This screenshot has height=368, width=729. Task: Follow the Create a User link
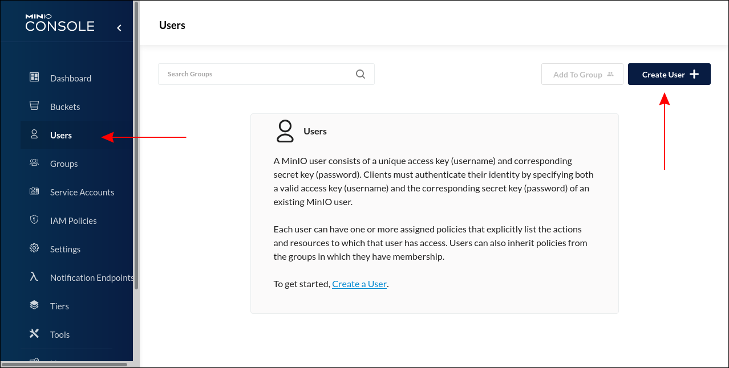coord(359,283)
